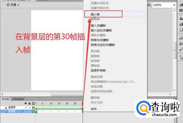This screenshot has height=123, width=183.
Task: Expand the 100% zoom dropdown
Action: 174,5
